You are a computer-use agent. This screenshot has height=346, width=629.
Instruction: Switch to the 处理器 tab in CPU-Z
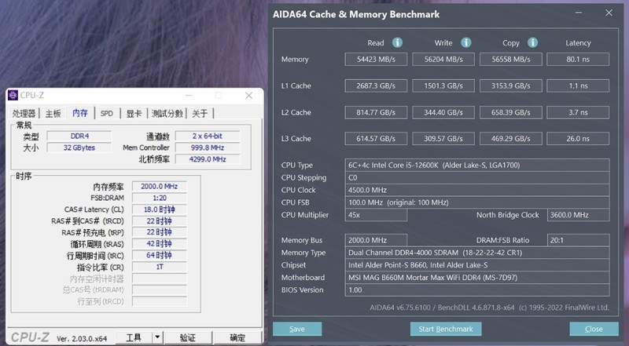pyautogui.click(x=24, y=114)
